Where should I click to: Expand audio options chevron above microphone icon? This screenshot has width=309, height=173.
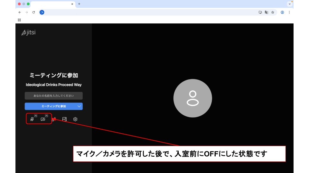click(36, 116)
